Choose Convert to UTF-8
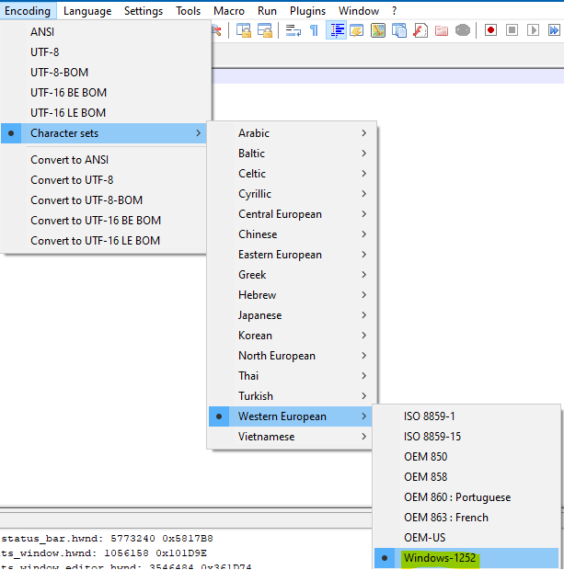The width and height of the screenshot is (564, 570). point(104,180)
